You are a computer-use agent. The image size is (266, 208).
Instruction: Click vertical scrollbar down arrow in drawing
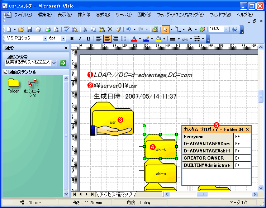pyautogui.click(x=261, y=188)
